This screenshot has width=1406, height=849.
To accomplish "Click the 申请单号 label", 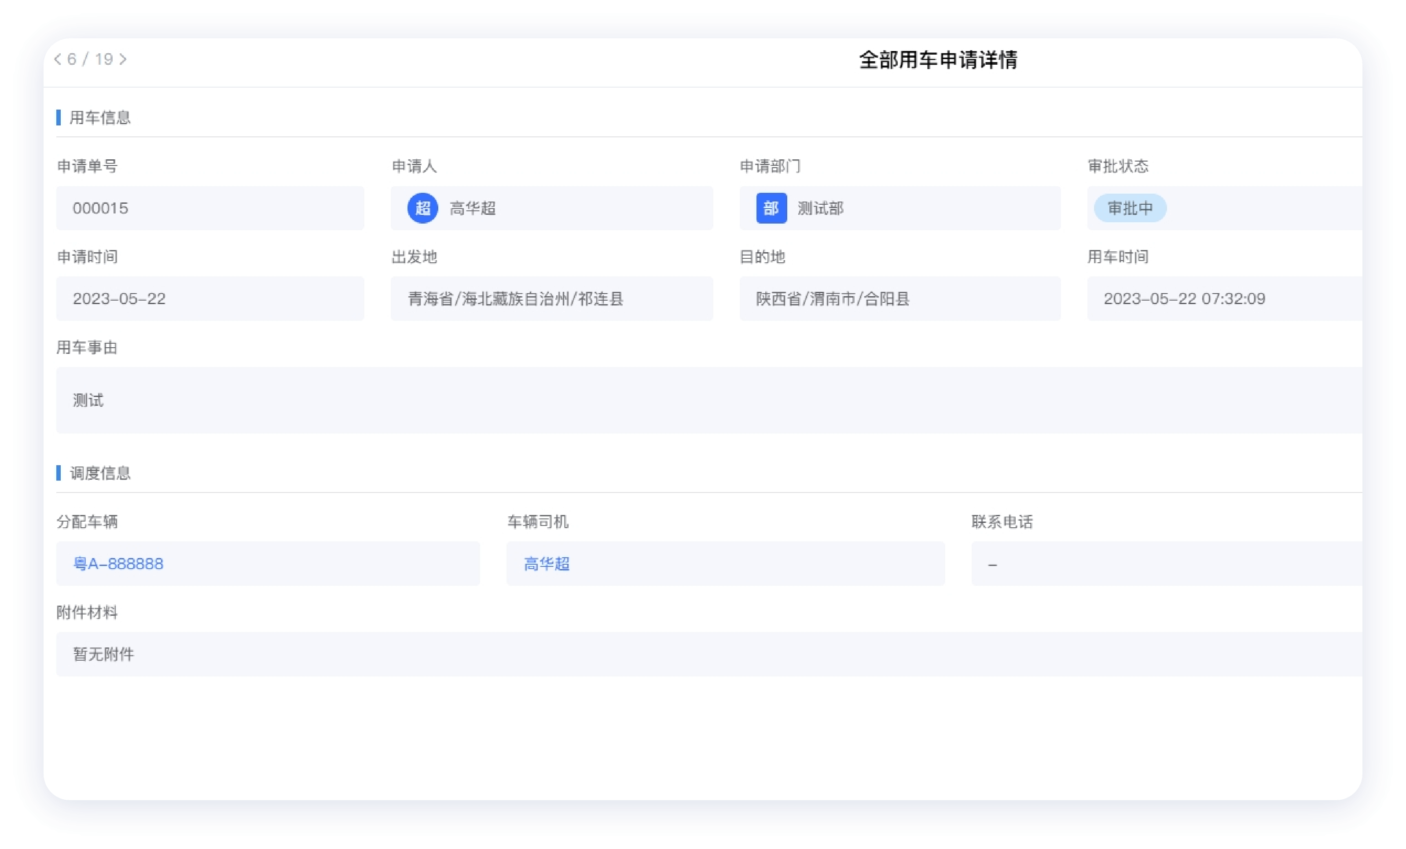I will coord(87,166).
